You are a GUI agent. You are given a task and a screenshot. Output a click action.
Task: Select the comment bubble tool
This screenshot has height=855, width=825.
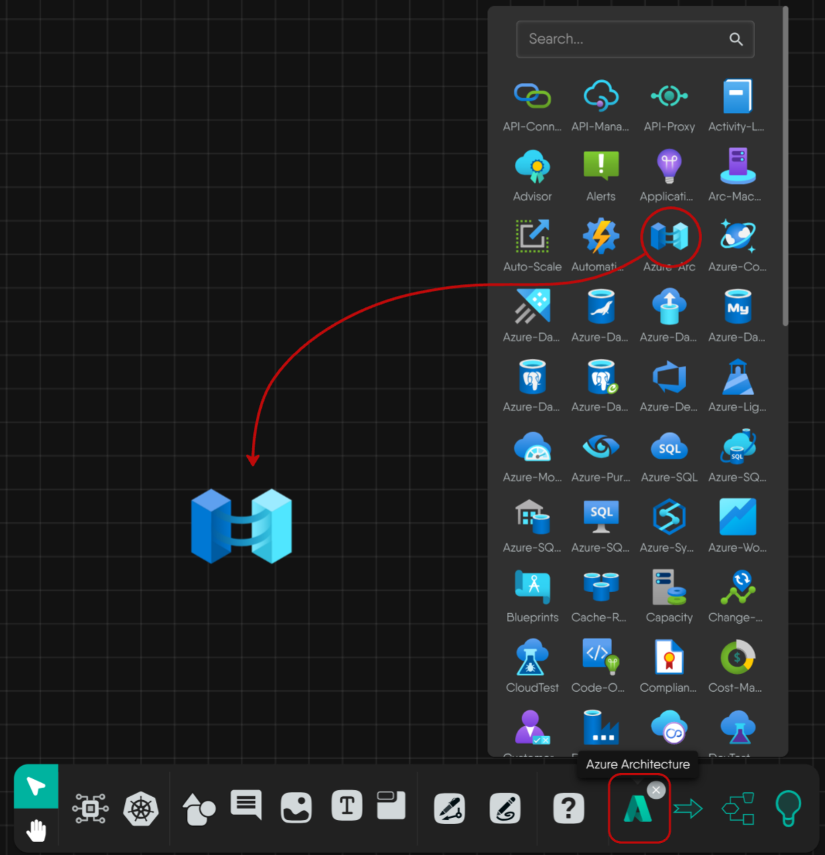(x=246, y=805)
